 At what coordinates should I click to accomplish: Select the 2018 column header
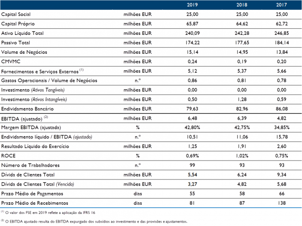point(242,5)
